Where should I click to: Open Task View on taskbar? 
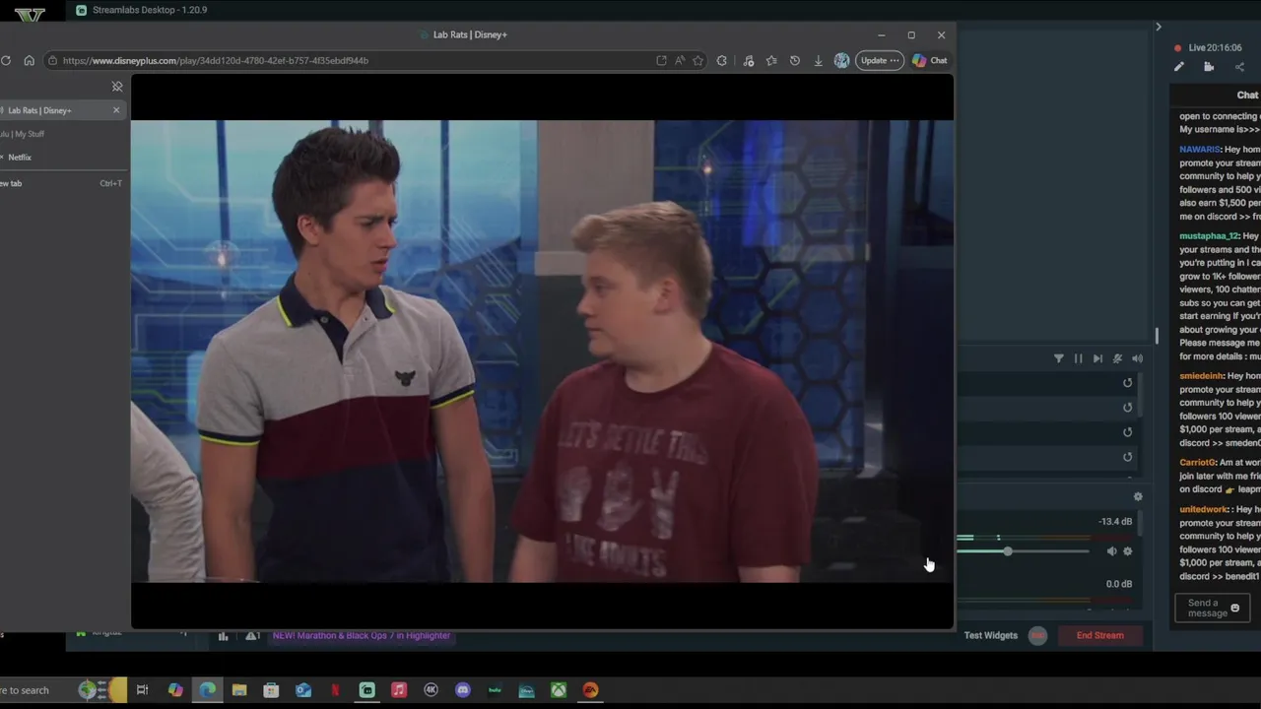tap(142, 690)
